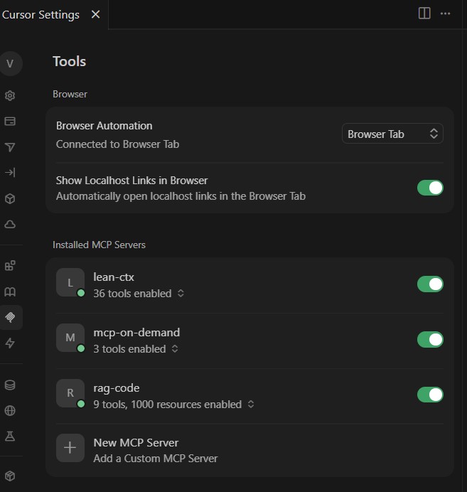Expand lean-ctx 36 tools enabled list

[139, 294]
